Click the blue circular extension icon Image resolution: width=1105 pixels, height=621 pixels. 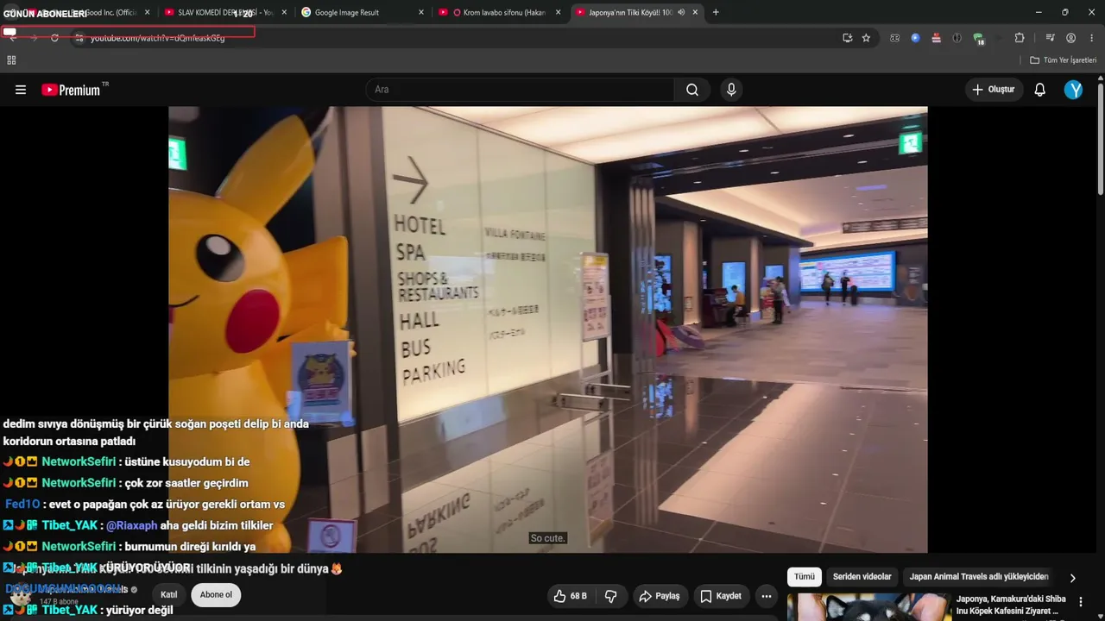pyautogui.click(x=915, y=38)
